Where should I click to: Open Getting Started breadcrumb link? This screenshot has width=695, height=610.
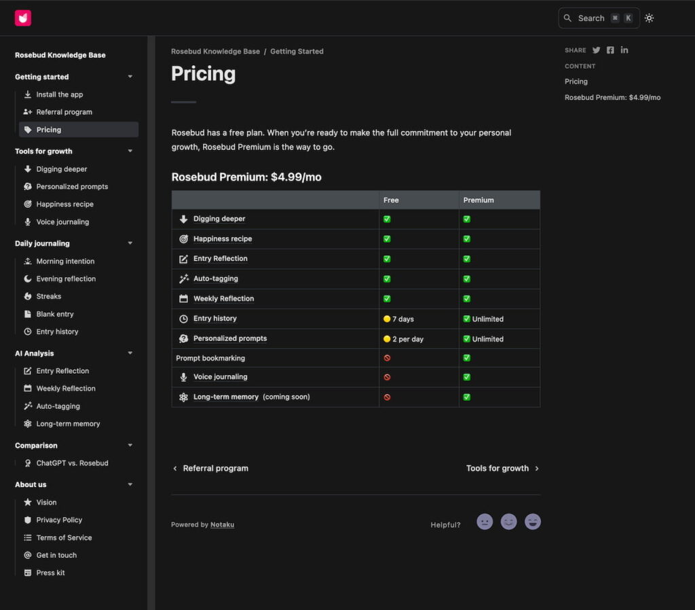297,52
